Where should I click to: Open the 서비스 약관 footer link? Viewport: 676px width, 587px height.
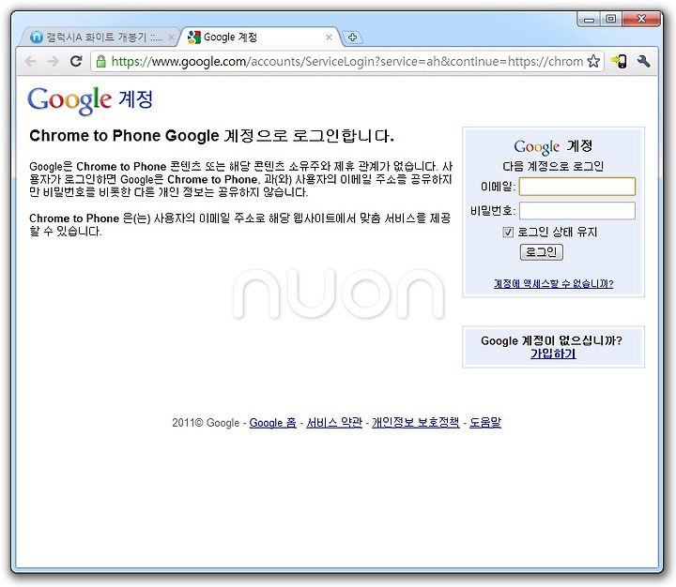click(334, 423)
